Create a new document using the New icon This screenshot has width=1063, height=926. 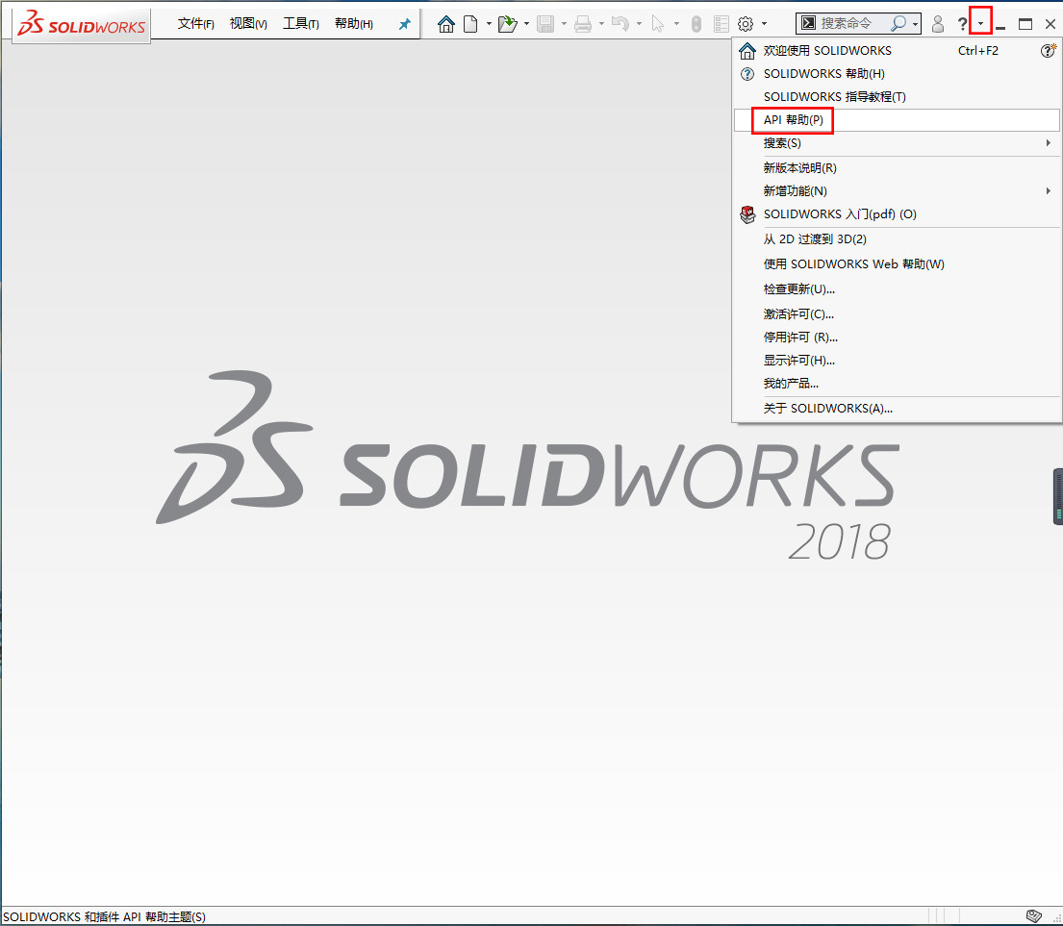pyautogui.click(x=471, y=23)
